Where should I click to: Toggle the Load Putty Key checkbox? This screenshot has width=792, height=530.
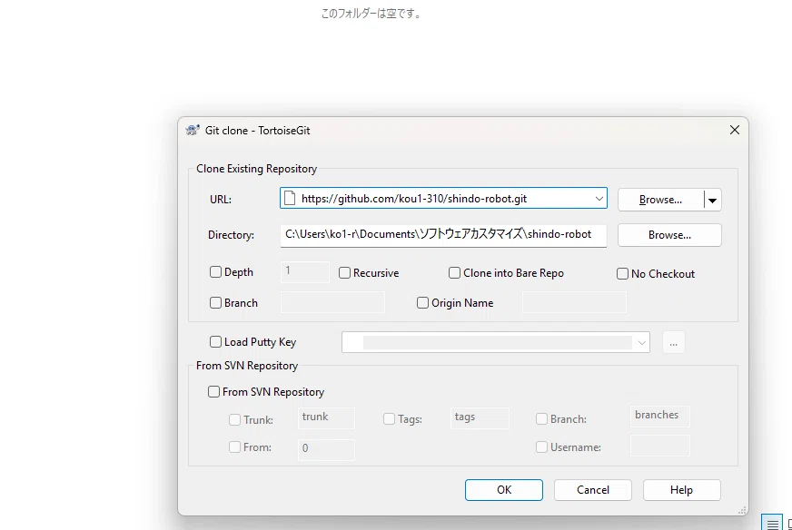(x=215, y=342)
